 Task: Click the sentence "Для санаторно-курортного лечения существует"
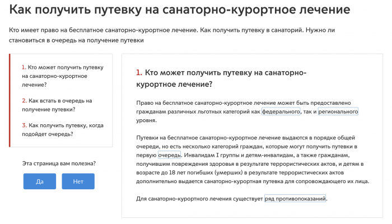coord(199,199)
